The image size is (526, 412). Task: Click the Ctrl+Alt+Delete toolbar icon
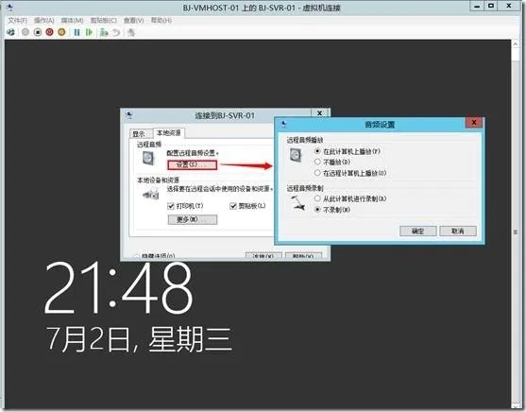tap(10, 32)
